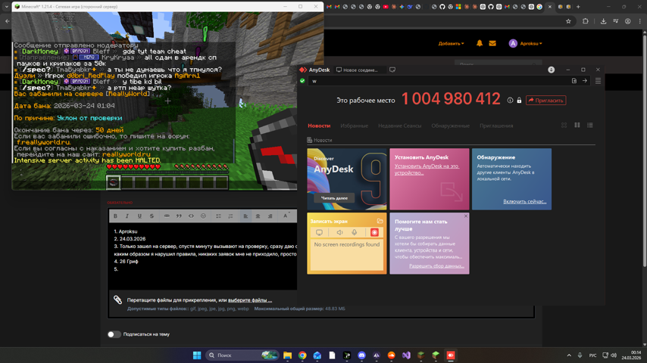Screen dimensions: 647x363
Task: Toggle bold formatting in forum editor
Action: click(115, 216)
